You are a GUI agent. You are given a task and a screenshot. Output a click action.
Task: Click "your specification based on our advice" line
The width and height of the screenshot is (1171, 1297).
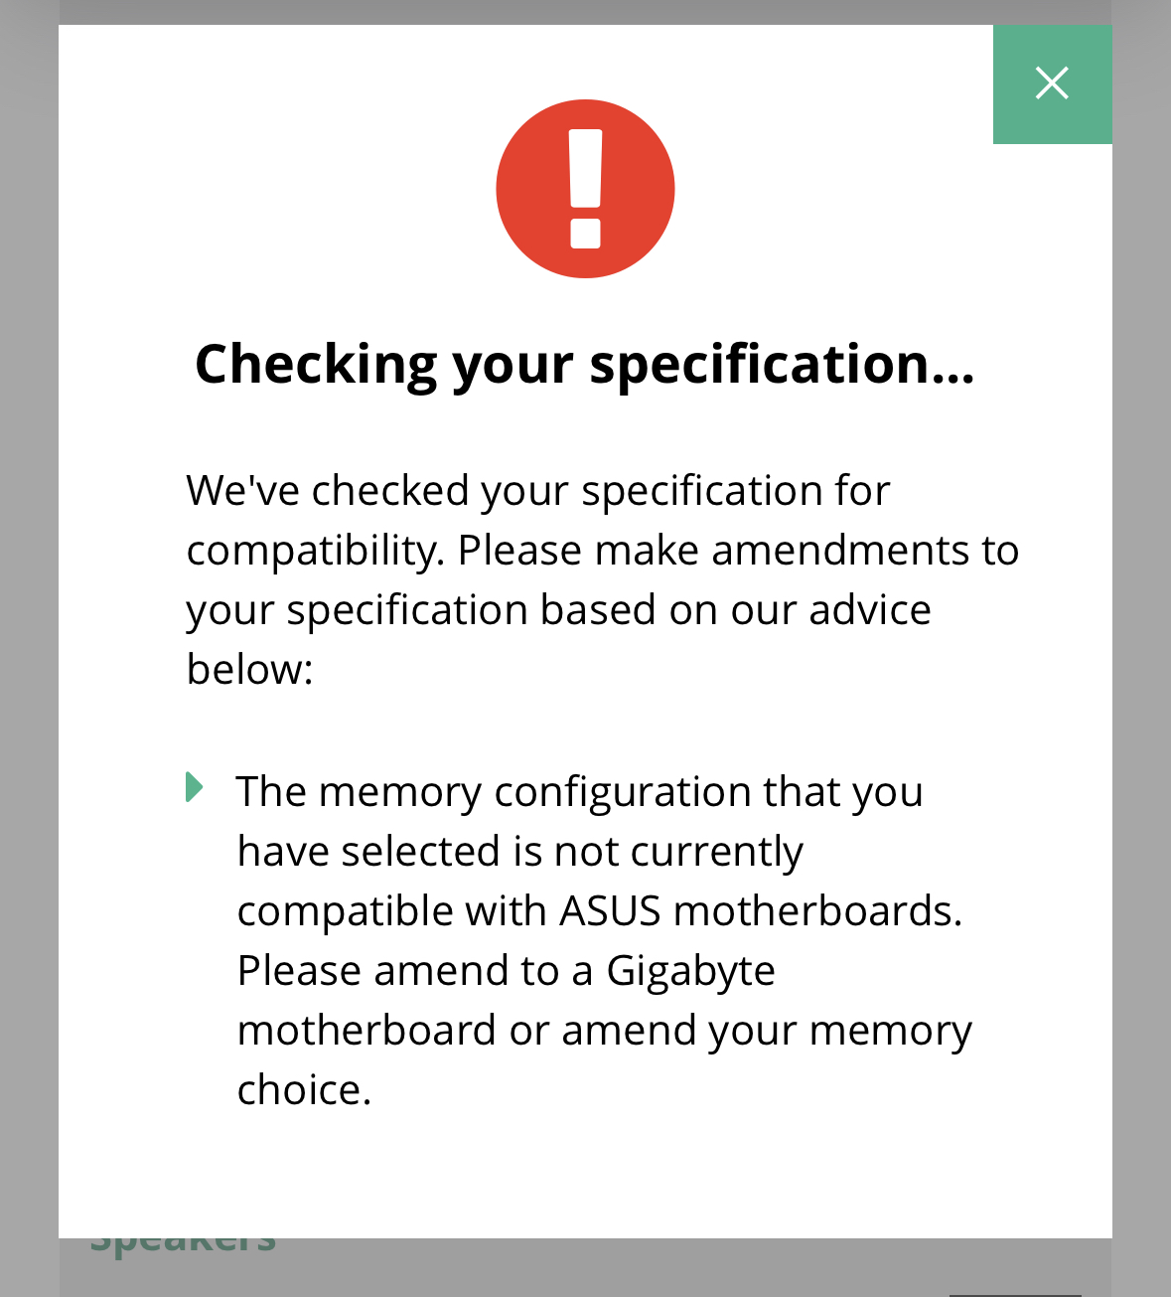(559, 610)
